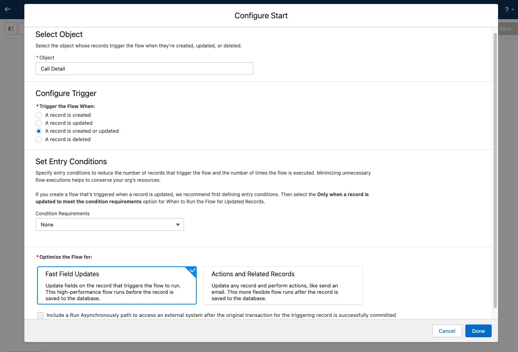Select "A record is created" radio option
The image size is (518, 352).
39,115
